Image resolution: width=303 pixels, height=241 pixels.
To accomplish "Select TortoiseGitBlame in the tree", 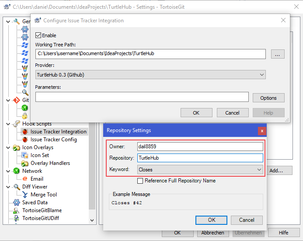I will pyautogui.click(x=42, y=210).
